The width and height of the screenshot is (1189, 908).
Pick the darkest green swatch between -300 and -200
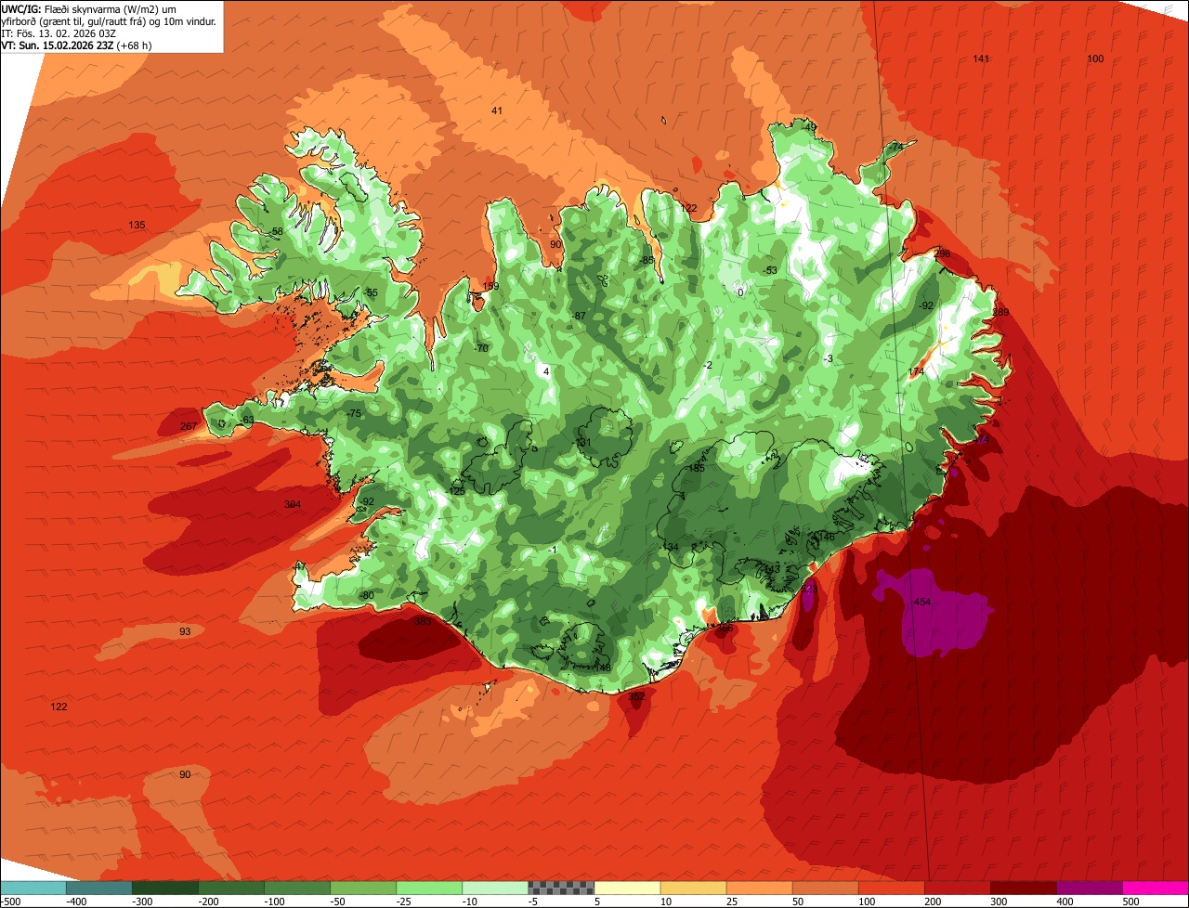pos(164,887)
